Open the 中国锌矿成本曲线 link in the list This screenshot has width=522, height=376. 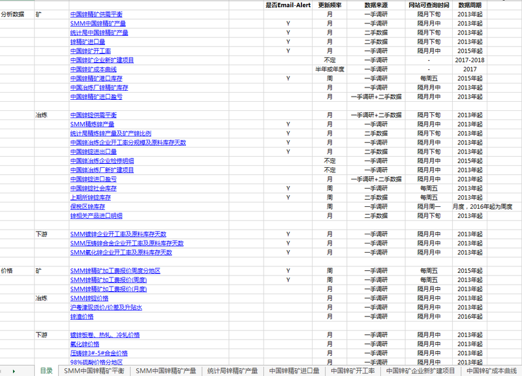(93, 69)
